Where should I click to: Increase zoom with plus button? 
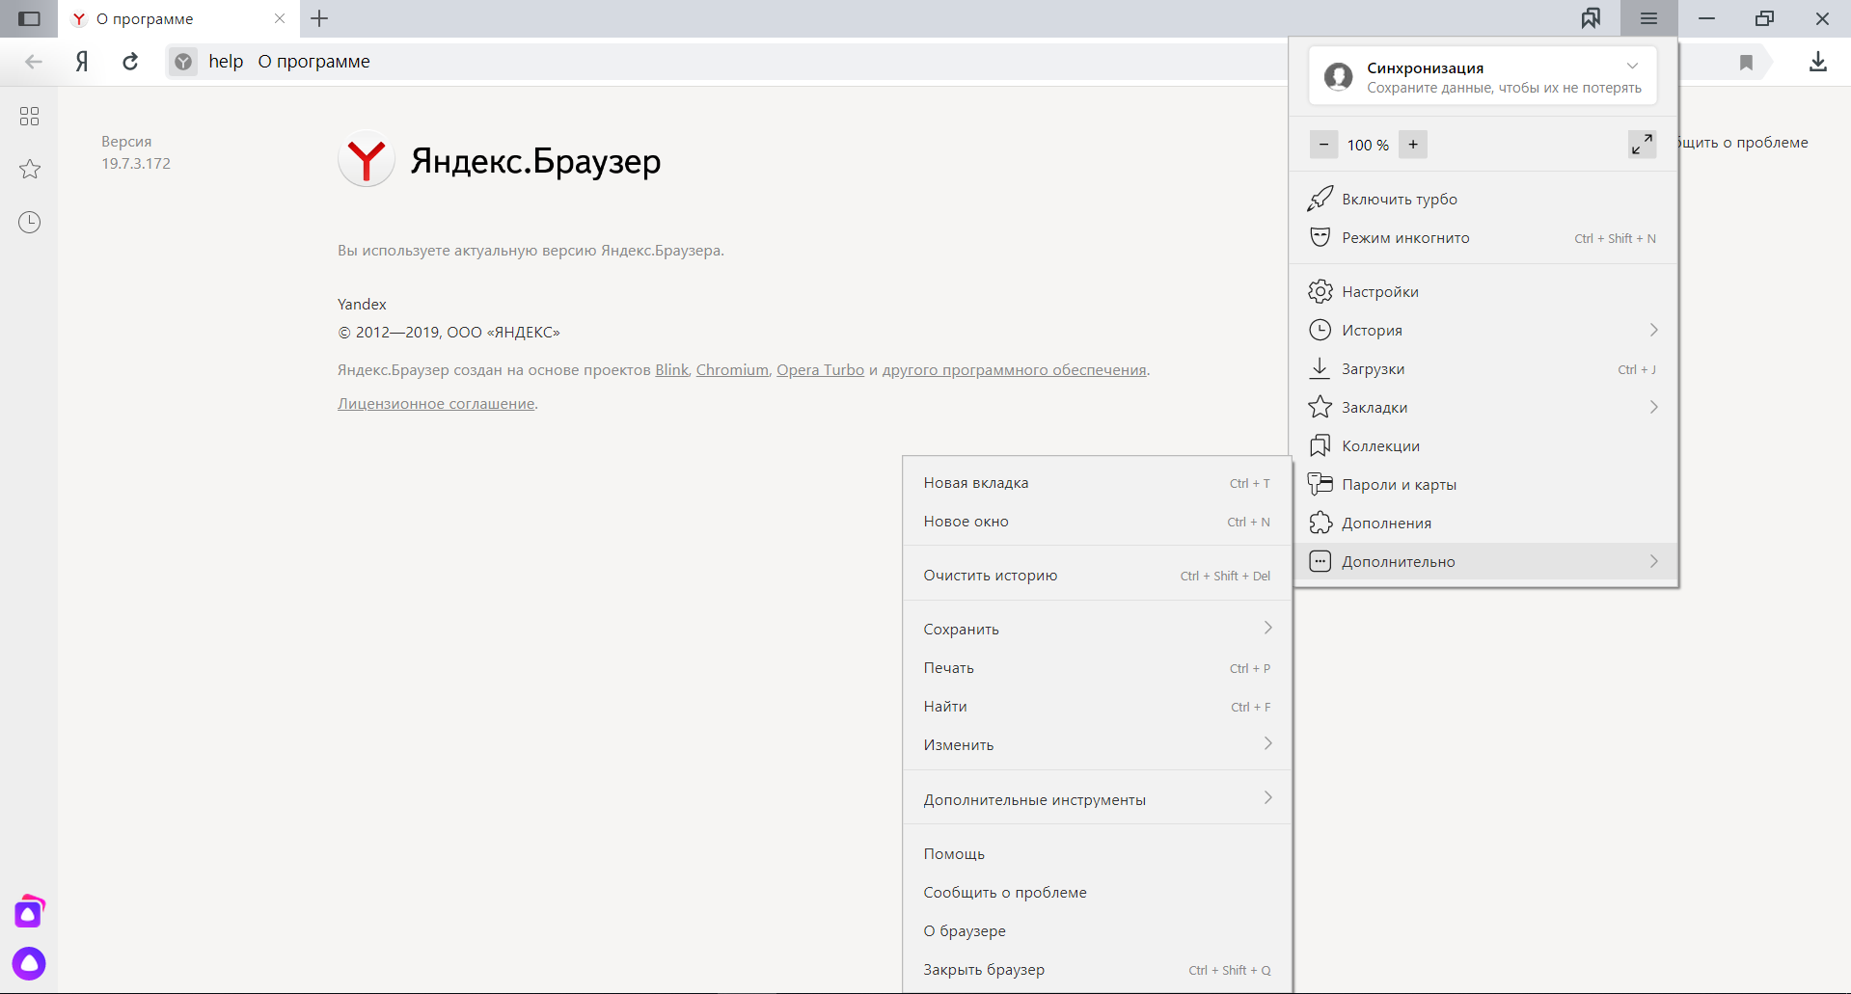click(x=1413, y=145)
